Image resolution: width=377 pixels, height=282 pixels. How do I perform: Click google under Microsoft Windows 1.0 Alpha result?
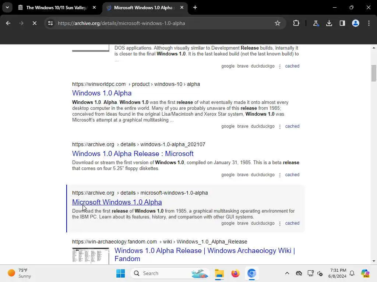[x=228, y=223]
